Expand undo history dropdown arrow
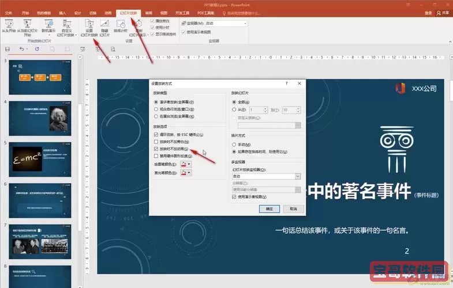 click(27, 50)
